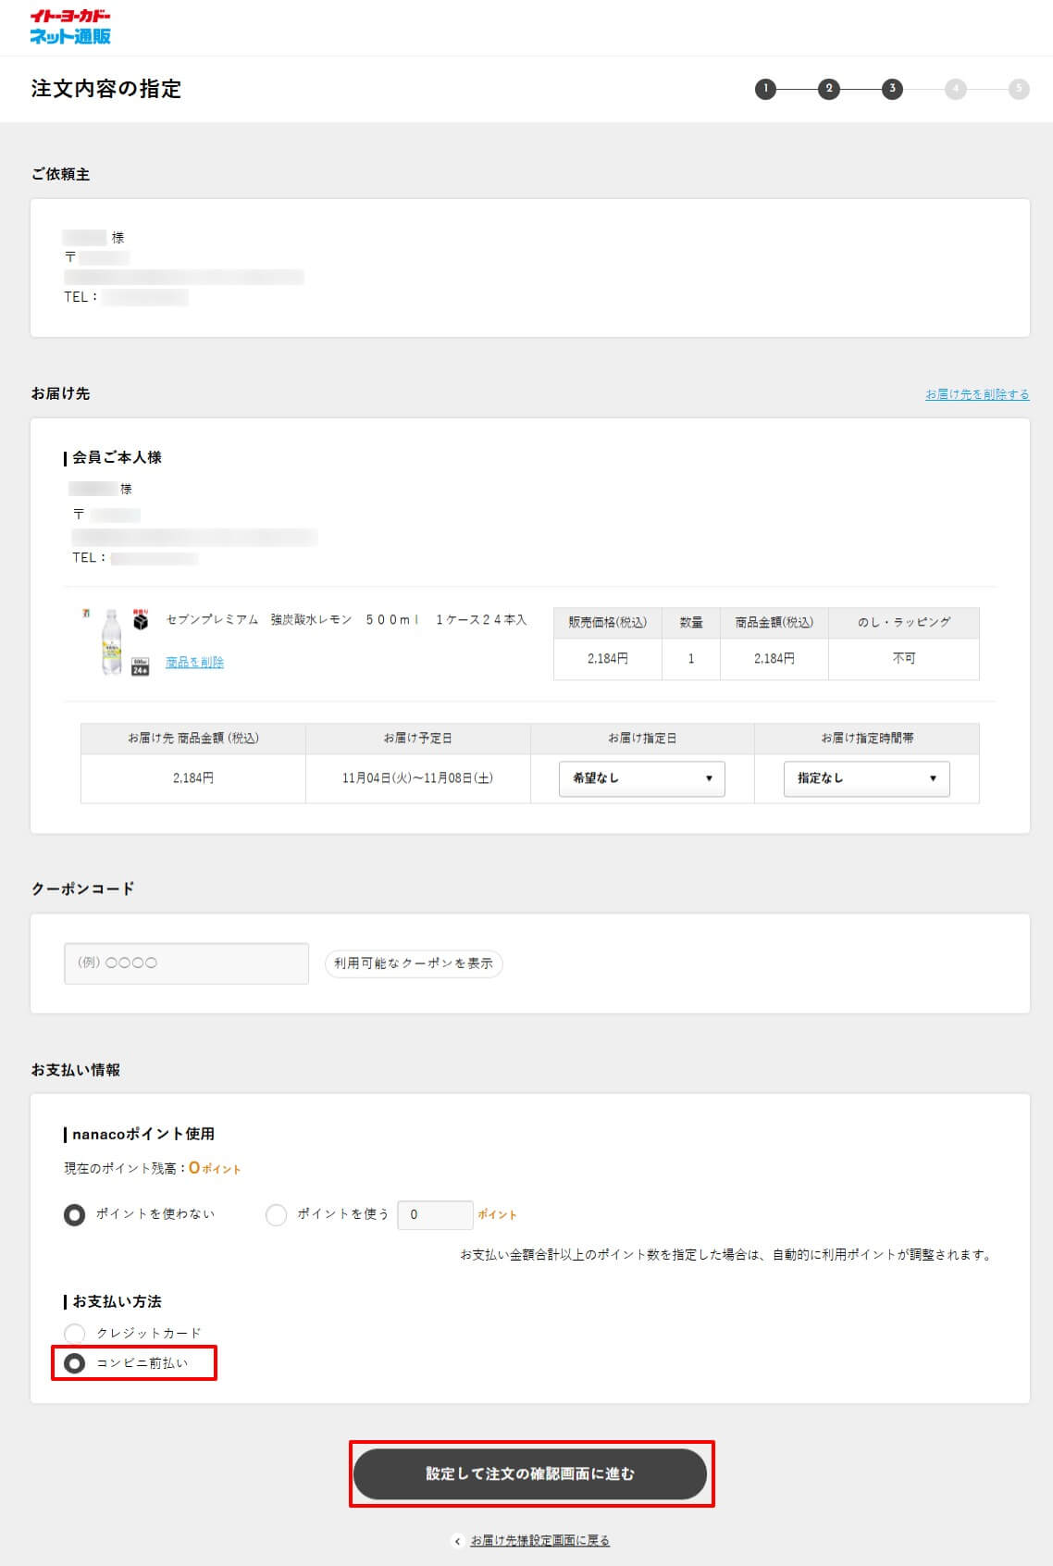Open the お届け指定時間帯 dropdown

tap(866, 778)
